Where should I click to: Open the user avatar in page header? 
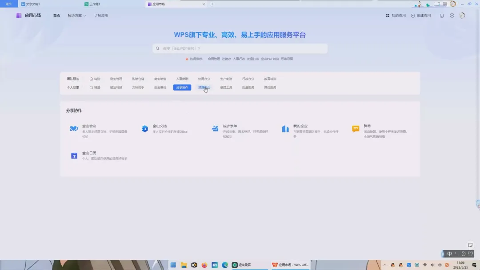pyautogui.click(x=462, y=16)
